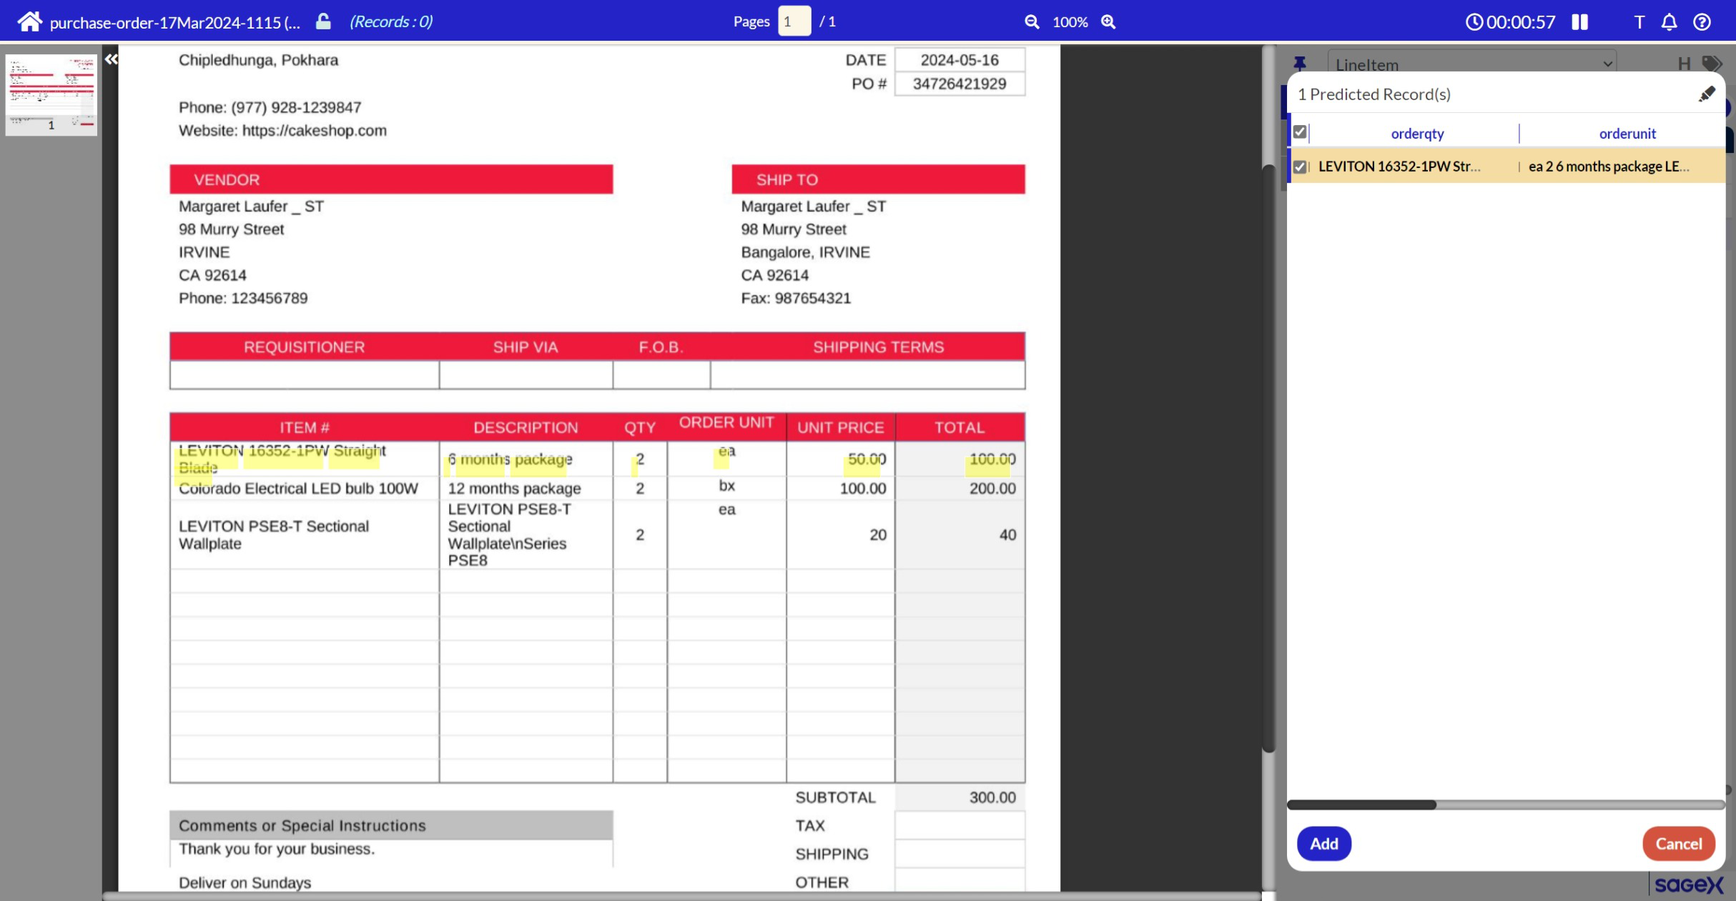Viewport: 1736px width, 901px height.
Task: Open the help question mark icon
Action: (x=1702, y=21)
